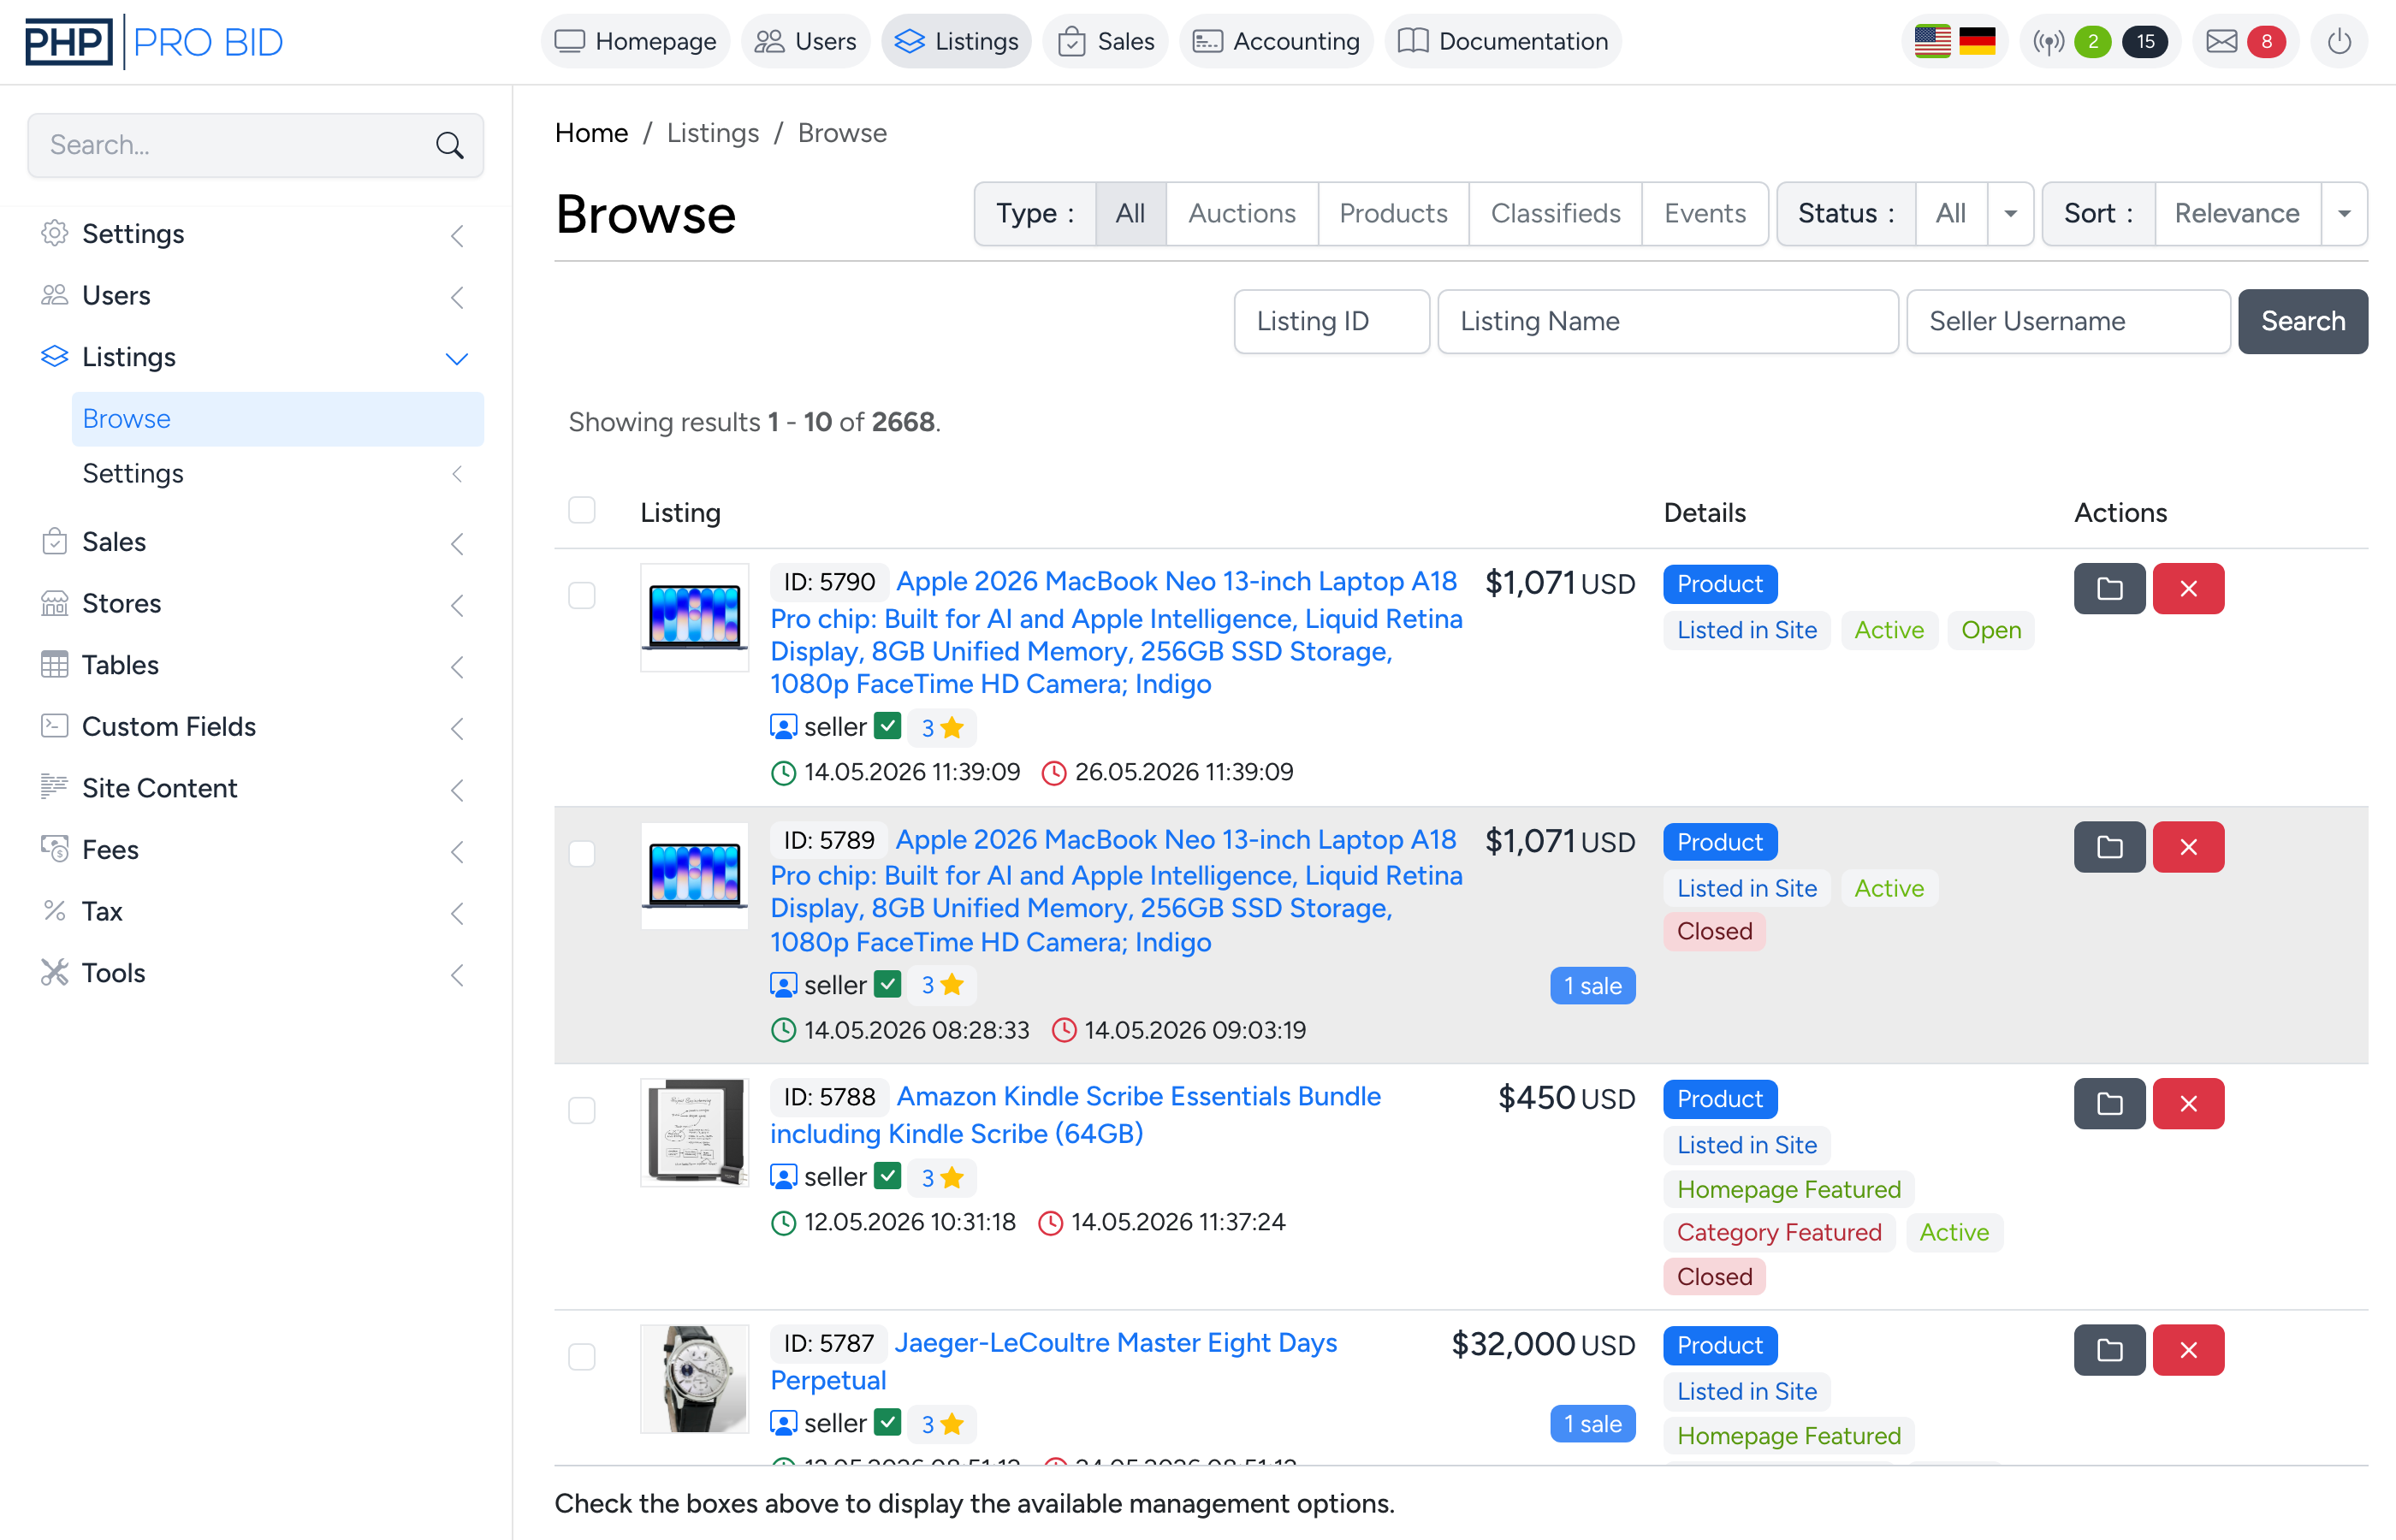Open the Jaeger-LeCoultre watch thumbnail

coord(694,1379)
